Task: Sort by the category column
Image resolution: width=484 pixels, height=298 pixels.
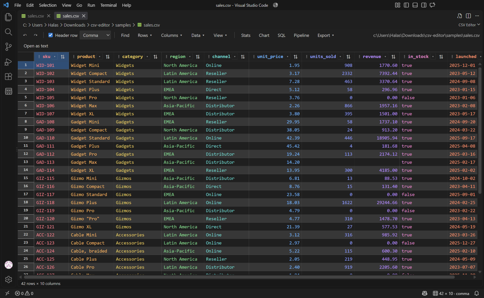Action: pyautogui.click(x=155, y=57)
